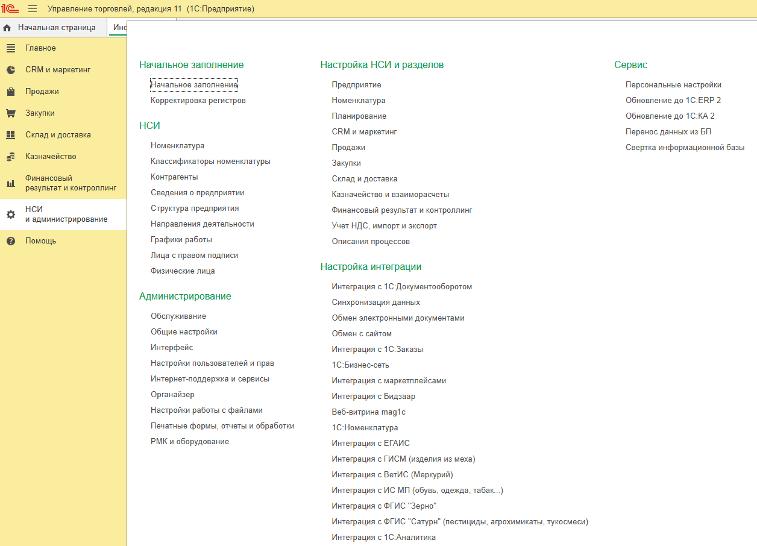The height and width of the screenshot is (546, 757).
Task: Open Синхронизация данных integration settings
Action: point(375,303)
